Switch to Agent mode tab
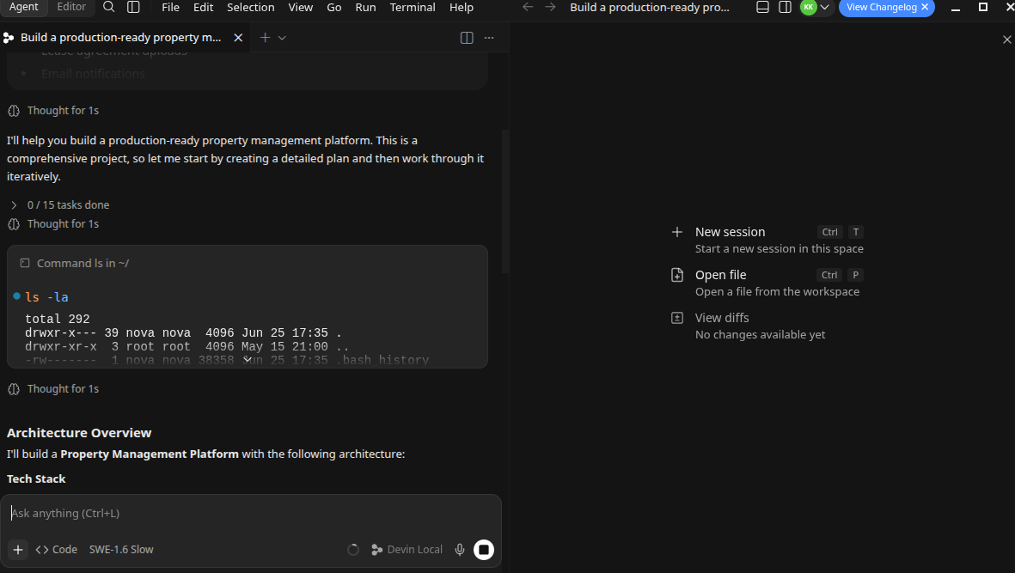1015x573 pixels. pyautogui.click(x=24, y=7)
